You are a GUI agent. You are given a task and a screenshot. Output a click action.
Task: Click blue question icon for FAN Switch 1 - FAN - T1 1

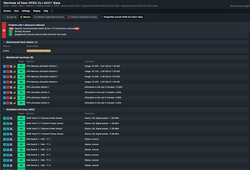[8, 139]
